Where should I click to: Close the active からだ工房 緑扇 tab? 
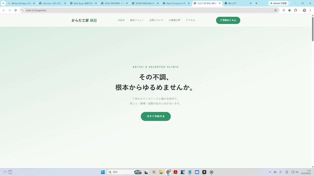click(x=220, y=3)
